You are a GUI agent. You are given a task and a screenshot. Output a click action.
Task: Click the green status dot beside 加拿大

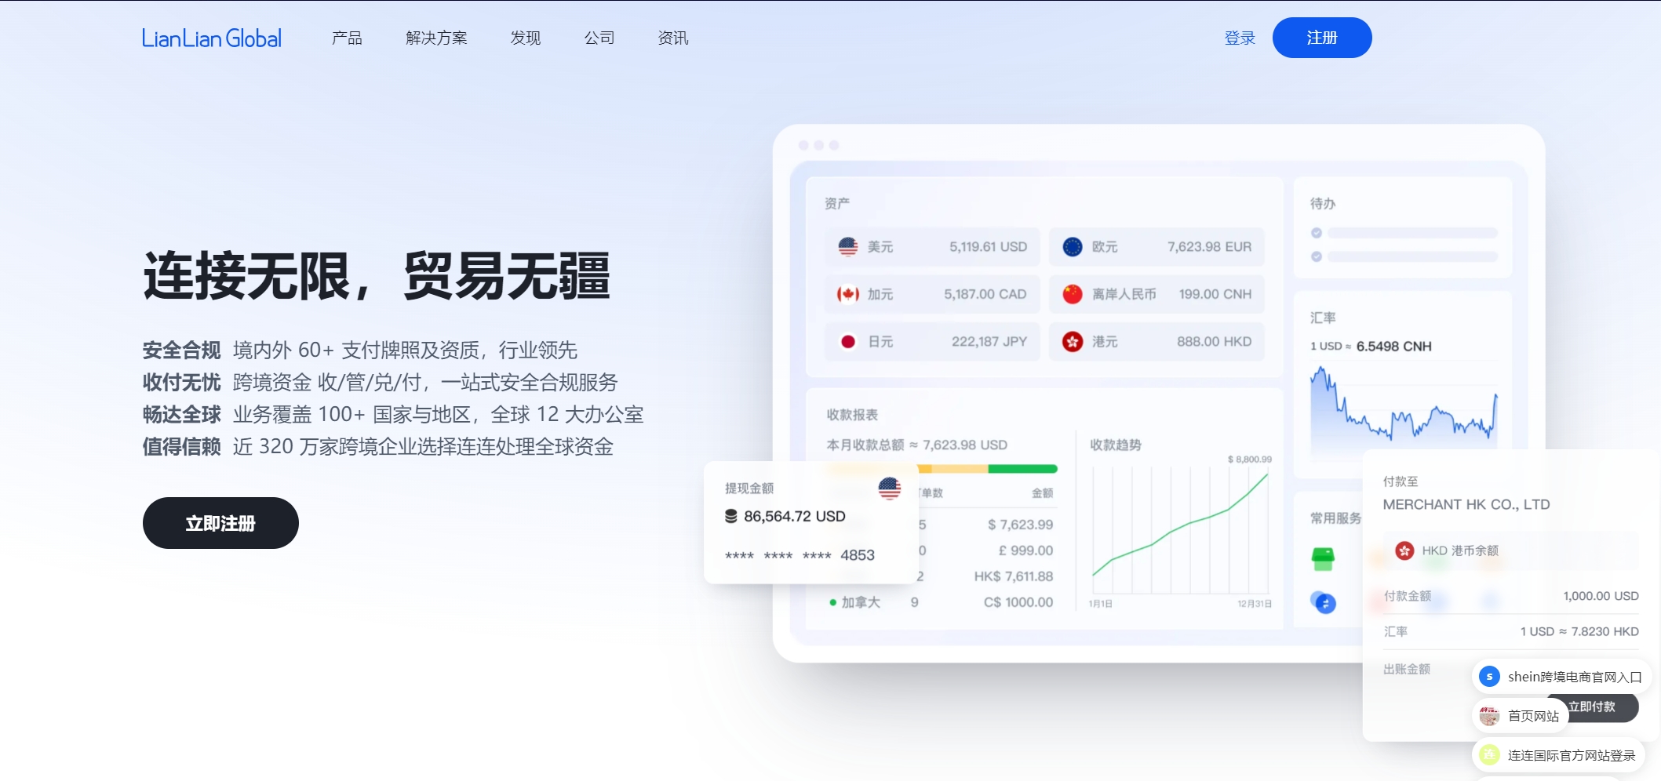[834, 602]
